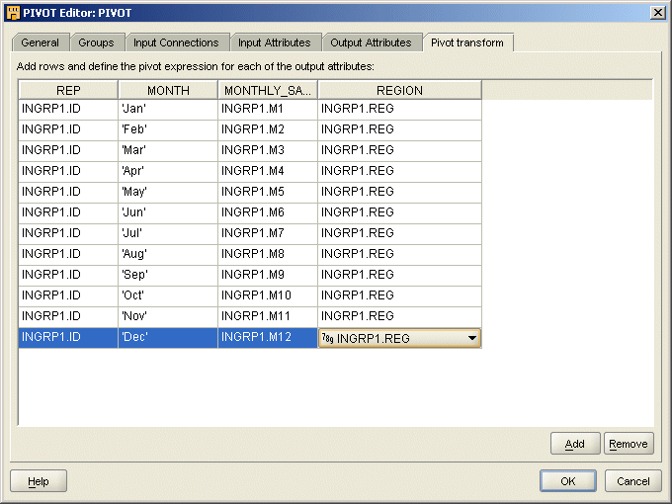Screen dimensions: 672x504
Task: Select the 'Apr' month cell
Action: click(168, 171)
